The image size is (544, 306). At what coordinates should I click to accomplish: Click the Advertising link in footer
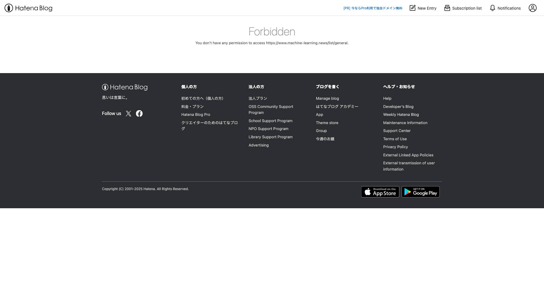258,145
